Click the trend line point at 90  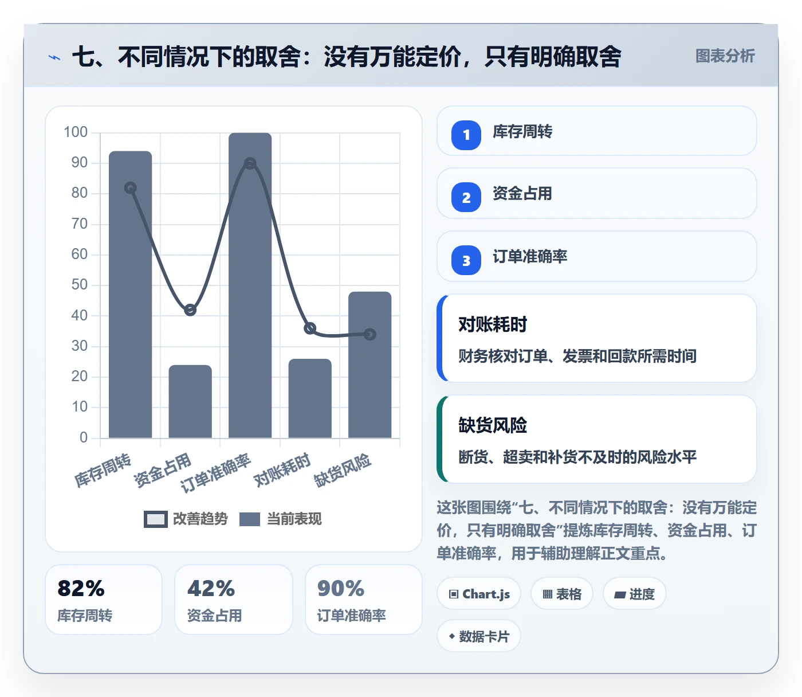click(250, 163)
